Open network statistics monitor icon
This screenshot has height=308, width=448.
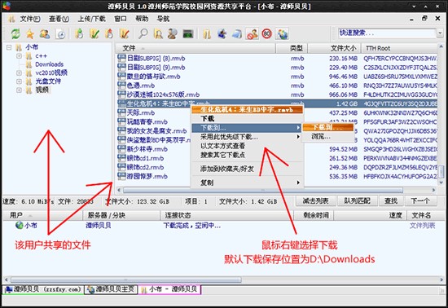pyautogui.click(x=188, y=33)
